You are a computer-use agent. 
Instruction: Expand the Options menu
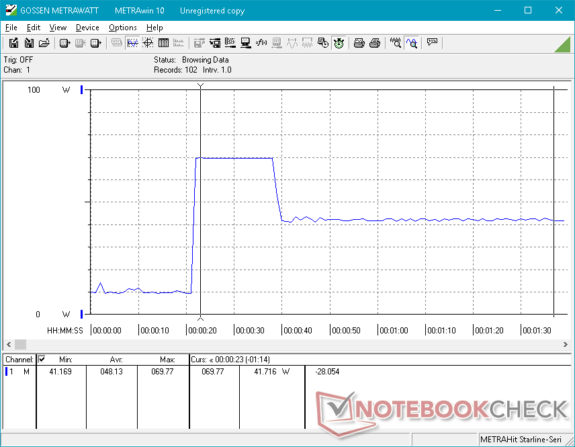pyautogui.click(x=122, y=28)
